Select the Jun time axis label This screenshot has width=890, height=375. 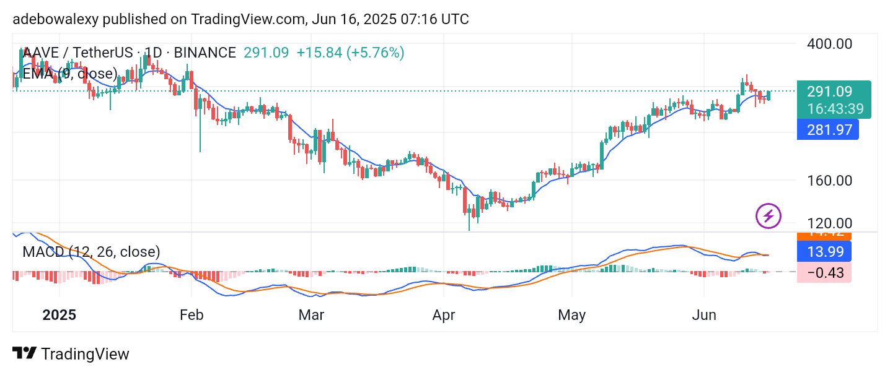click(x=704, y=315)
